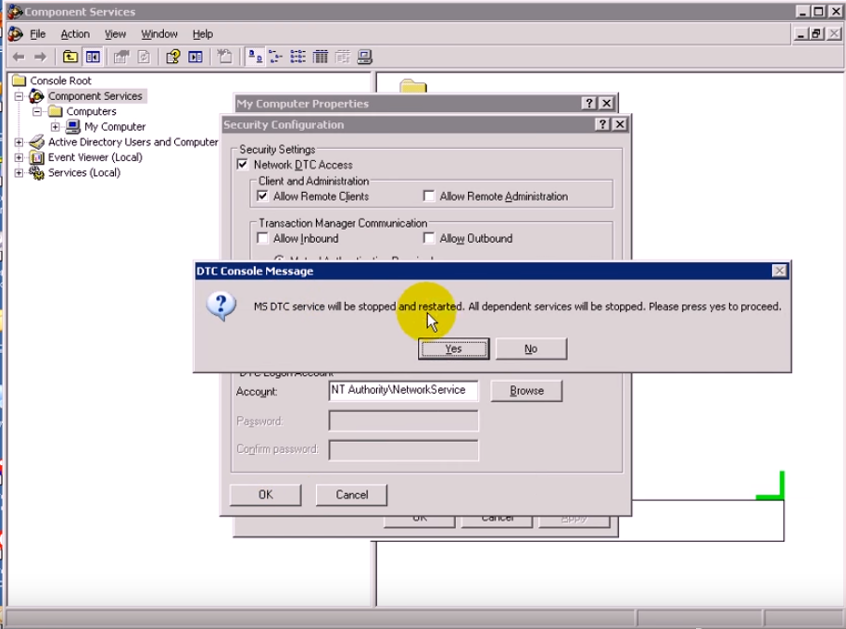The height and width of the screenshot is (629, 846).
Task: Click the Component Services menu bar icon
Action: [15, 34]
